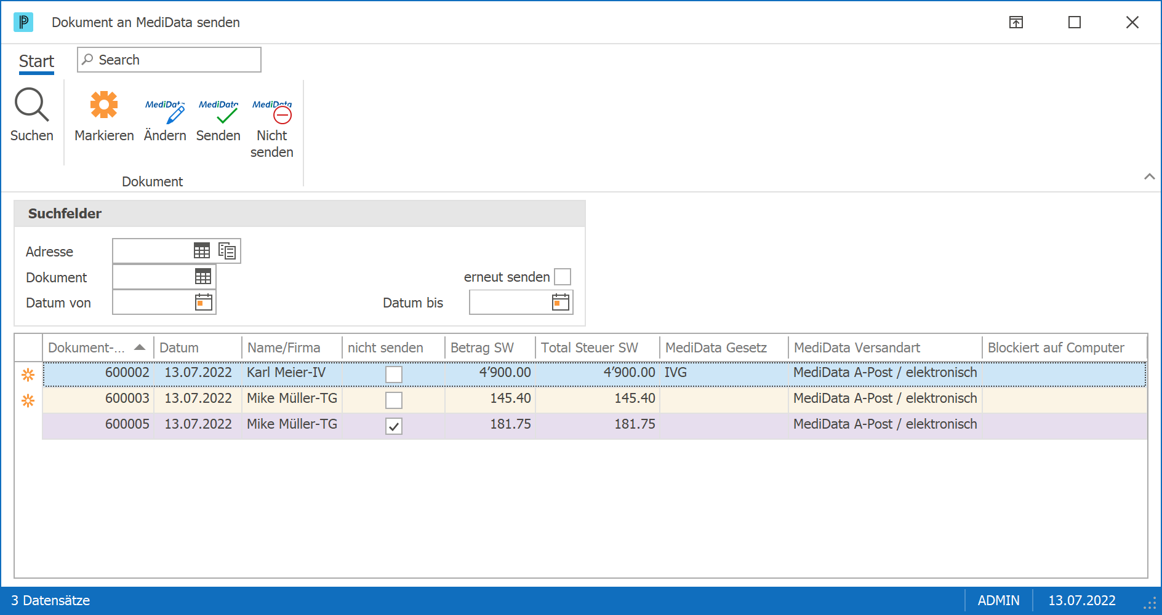Click the MediData Versandart column header

(x=886, y=347)
